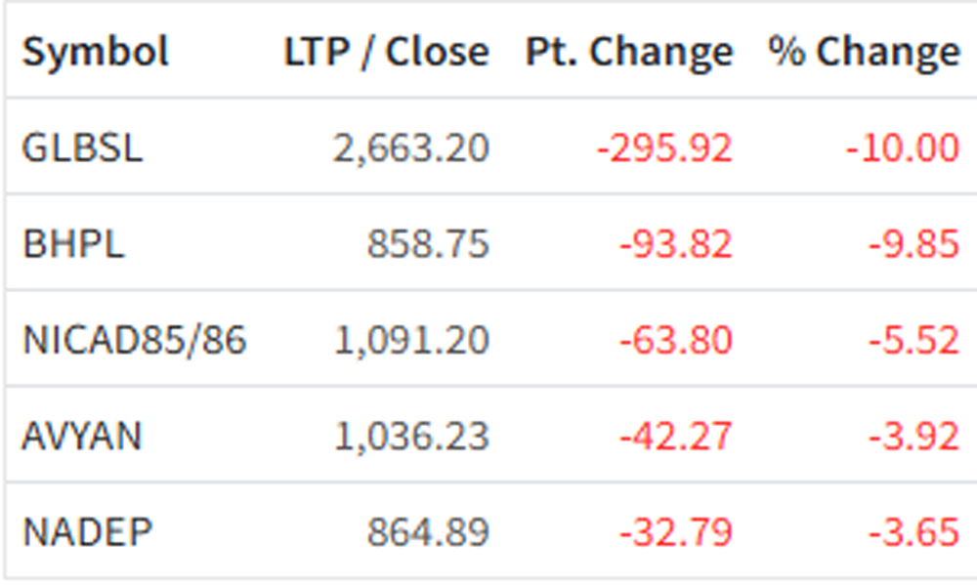977x586 pixels.
Task: Open the AVYAN stock symbol
Action: tap(82, 436)
